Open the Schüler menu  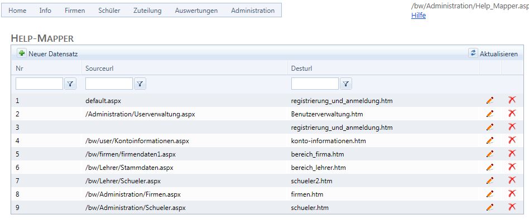(109, 11)
